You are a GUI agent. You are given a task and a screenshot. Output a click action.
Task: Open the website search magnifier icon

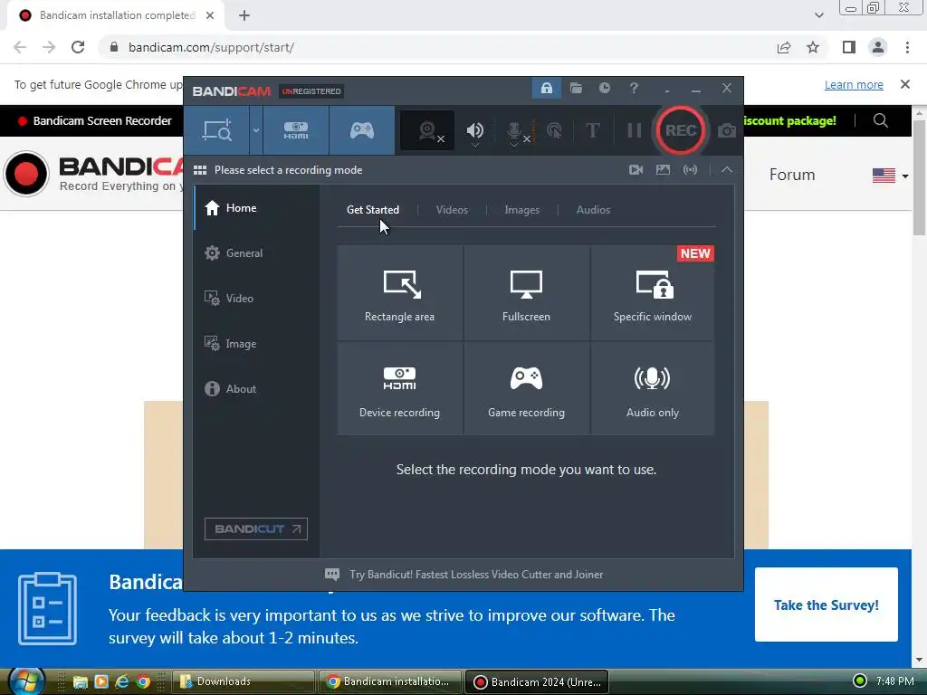880,120
